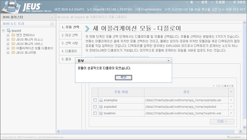
Task: Click 어플리케이션 모듈 디플로이 breadcrumb text
Action: [x=108, y=17]
